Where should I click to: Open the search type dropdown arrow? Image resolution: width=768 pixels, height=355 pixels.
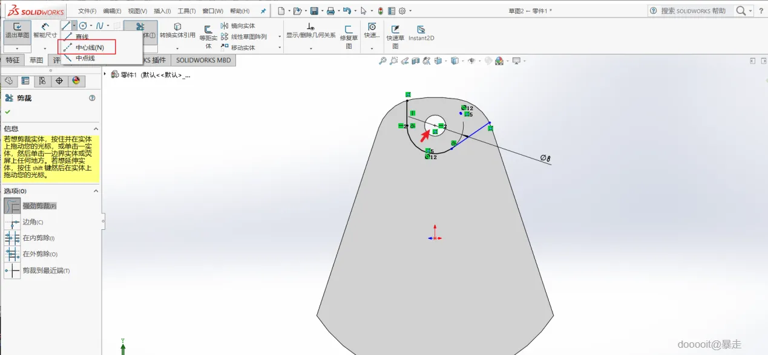750,11
